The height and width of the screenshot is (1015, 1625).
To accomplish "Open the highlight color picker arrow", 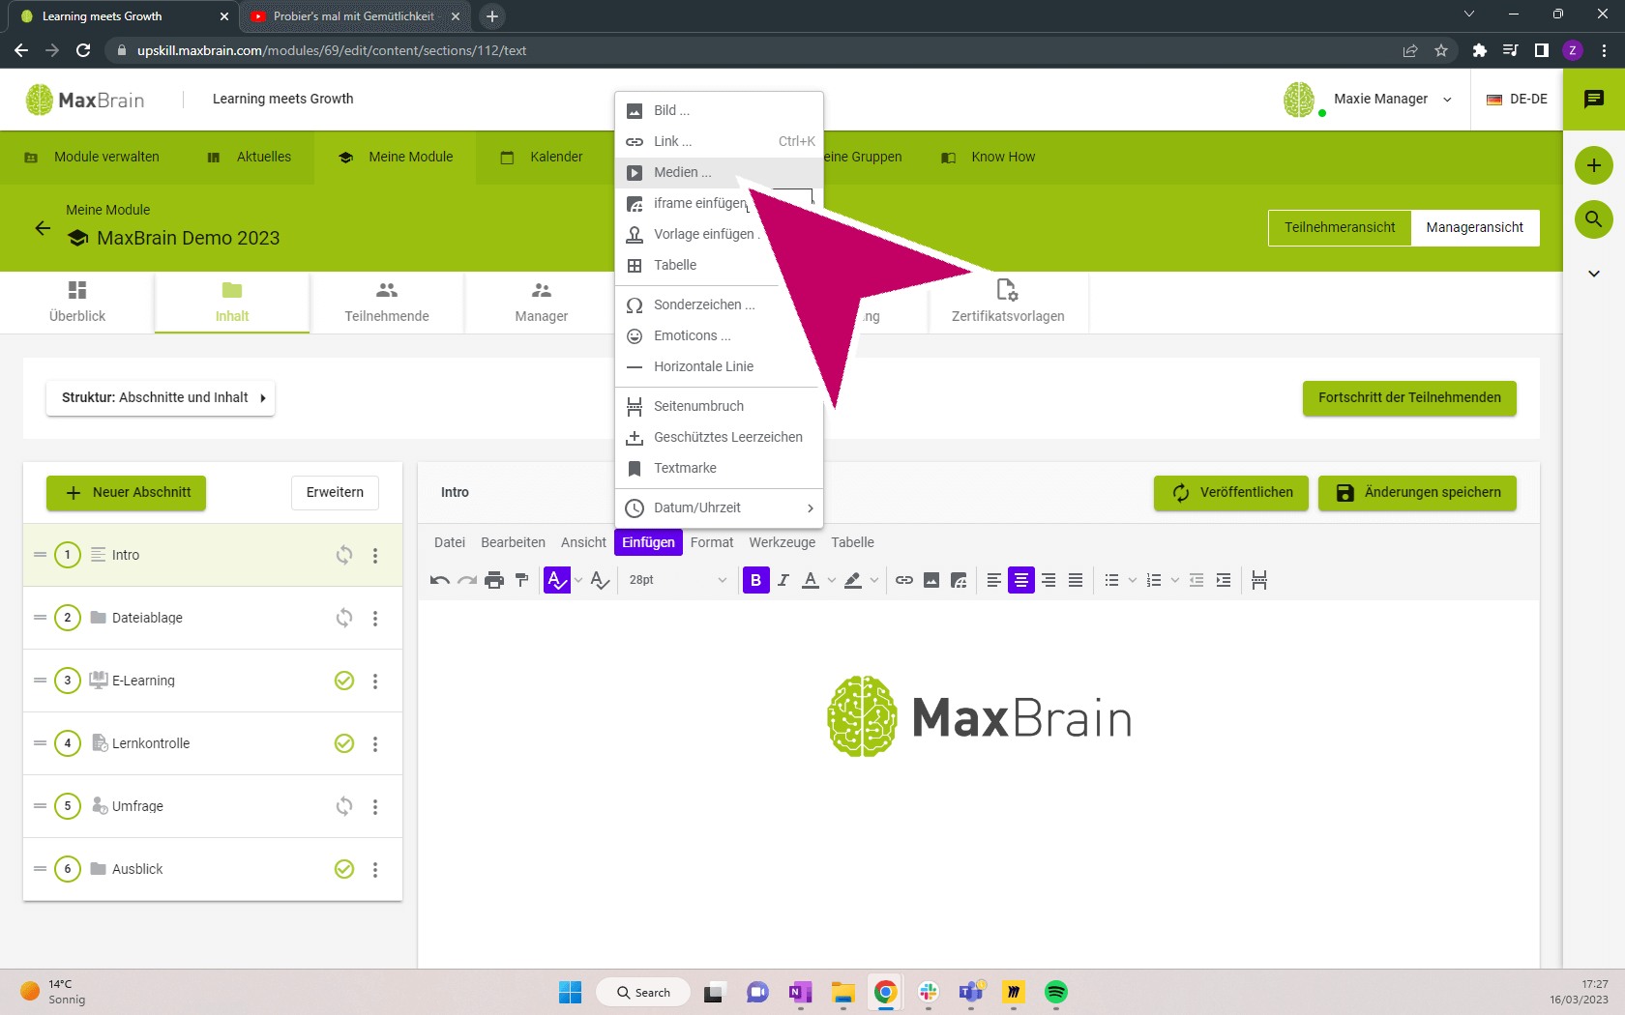I will point(874,580).
